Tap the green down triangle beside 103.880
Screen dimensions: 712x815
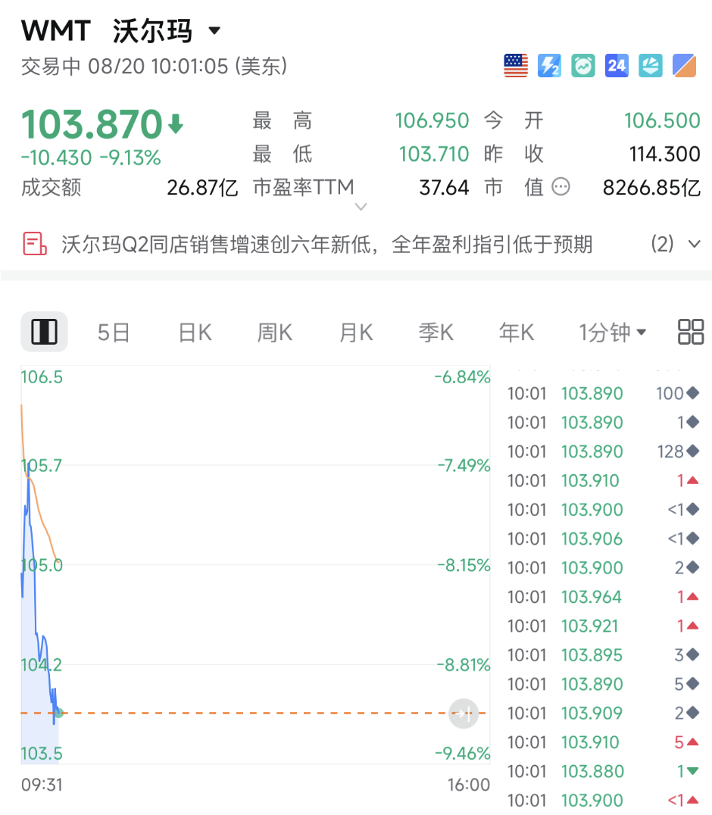coord(693,771)
